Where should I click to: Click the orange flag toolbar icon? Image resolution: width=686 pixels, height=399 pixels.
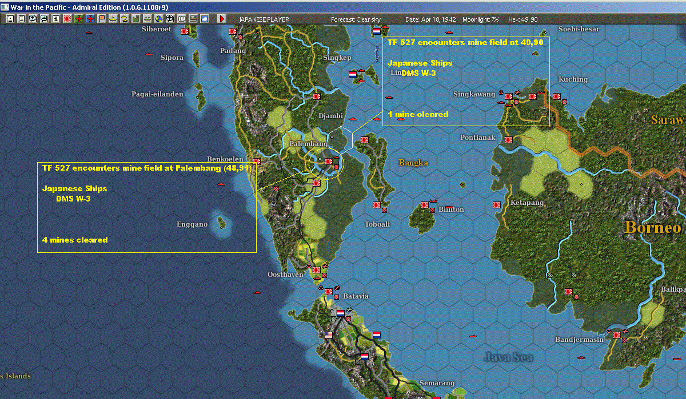point(102,19)
